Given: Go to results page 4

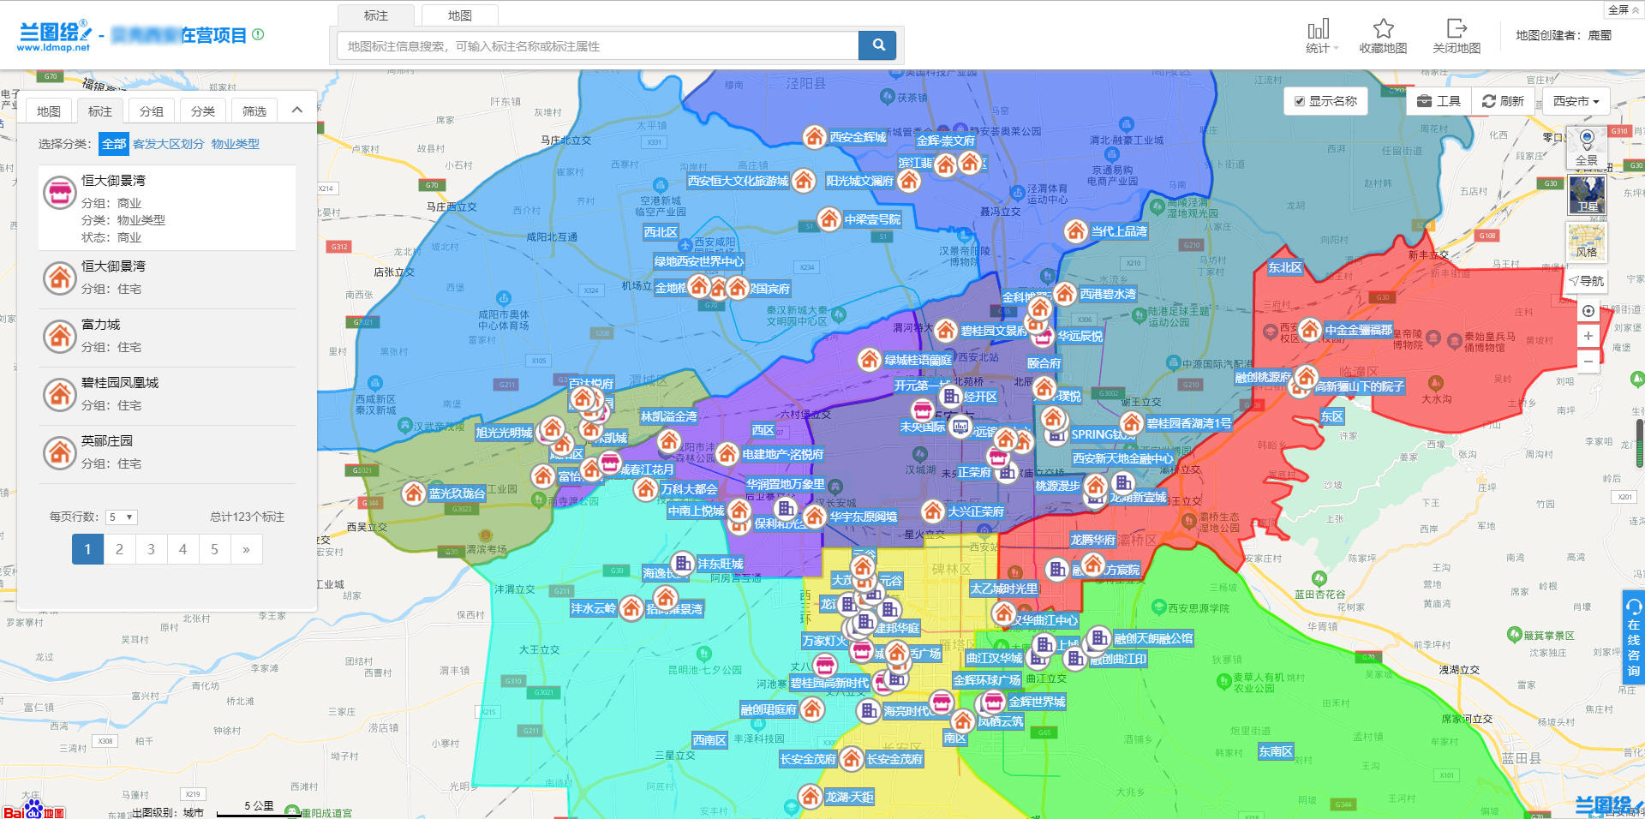Looking at the screenshot, I should pos(182,549).
